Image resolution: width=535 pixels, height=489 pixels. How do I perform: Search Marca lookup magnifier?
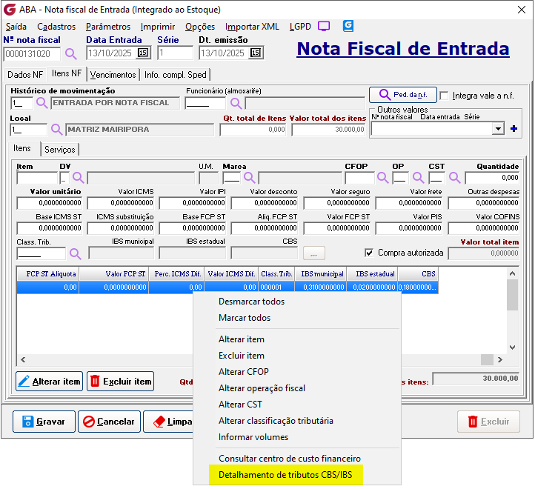250,178
